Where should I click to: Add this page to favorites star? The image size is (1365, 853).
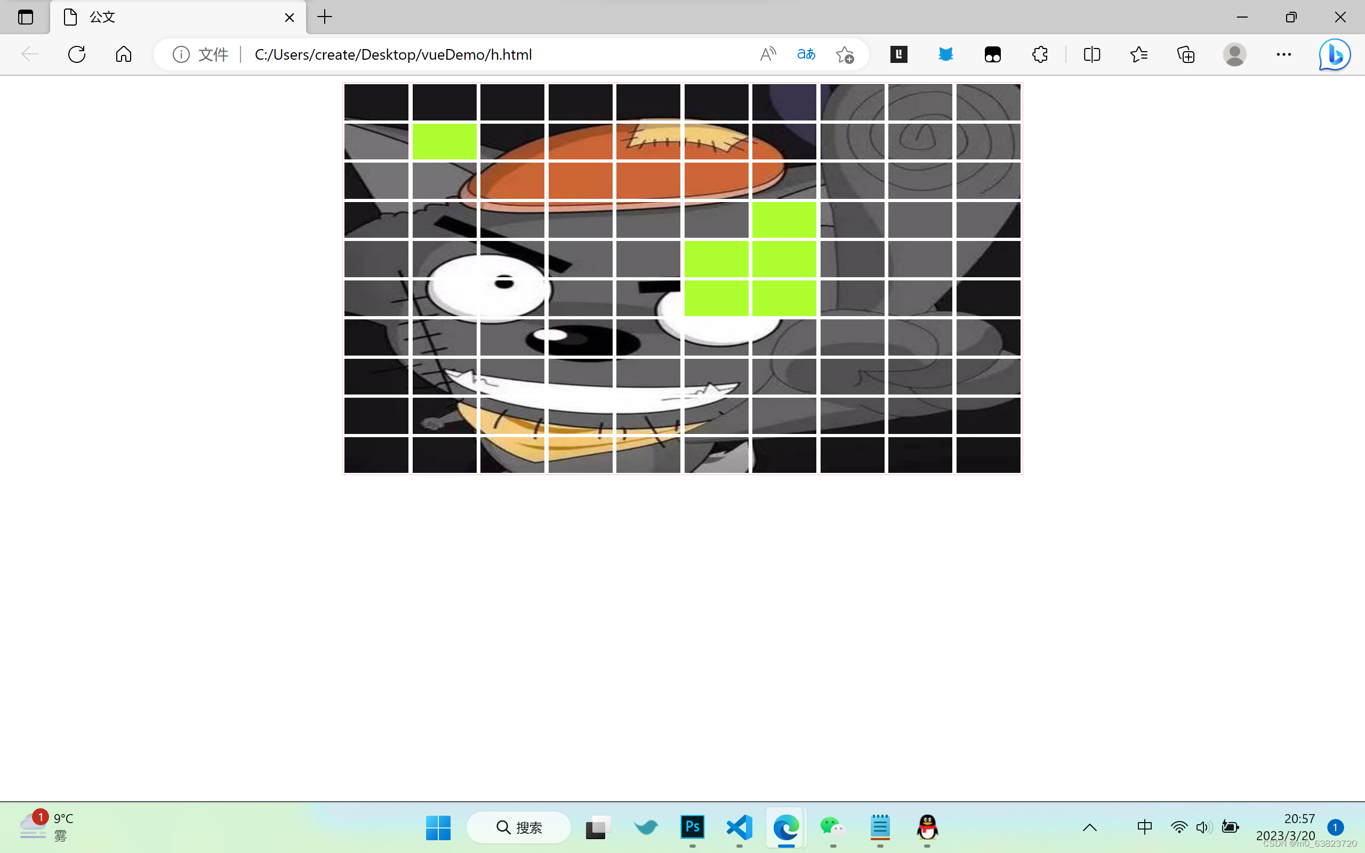pos(845,54)
